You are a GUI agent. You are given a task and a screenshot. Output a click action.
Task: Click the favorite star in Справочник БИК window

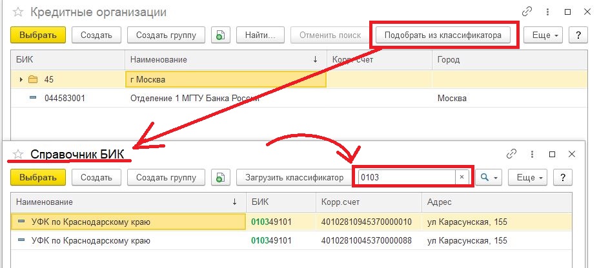[17, 155]
